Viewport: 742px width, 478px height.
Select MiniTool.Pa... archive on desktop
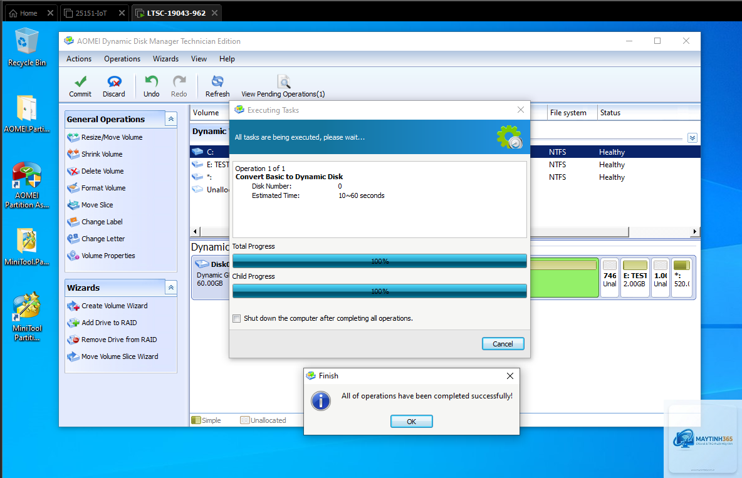tap(26, 247)
